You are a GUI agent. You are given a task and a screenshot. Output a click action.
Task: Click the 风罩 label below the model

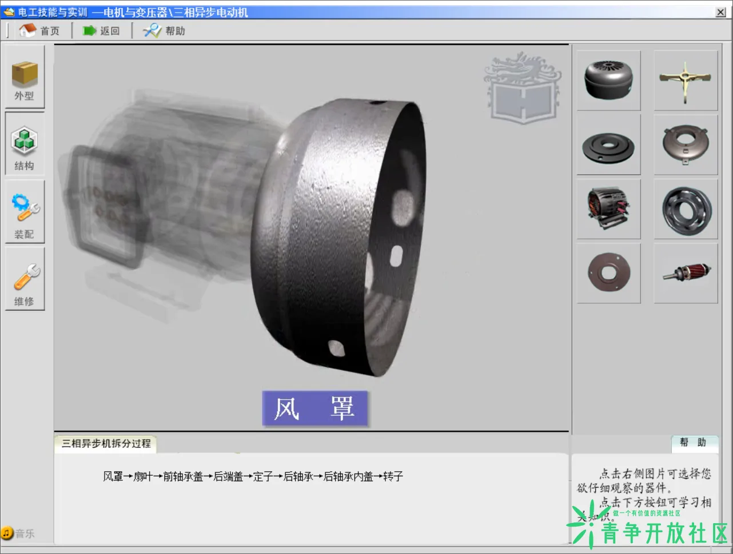point(314,408)
